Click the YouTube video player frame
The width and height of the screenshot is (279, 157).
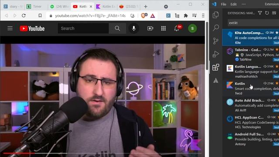[102, 96]
